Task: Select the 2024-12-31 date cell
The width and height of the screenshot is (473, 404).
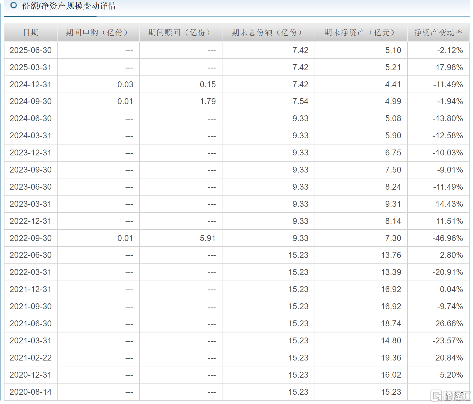Action: (31, 84)
